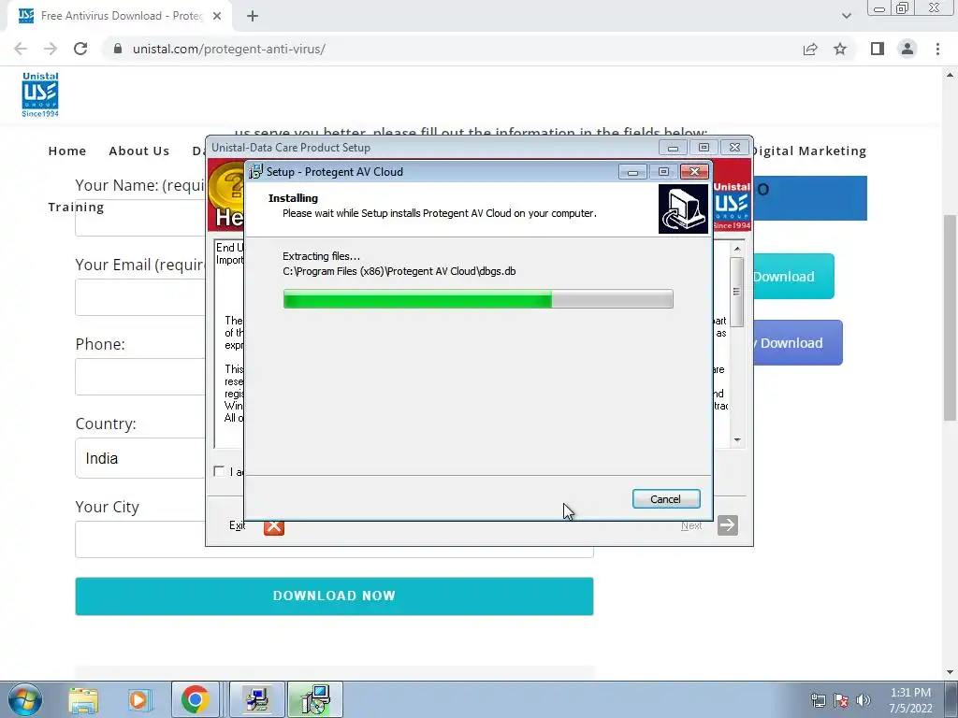Click the site padlock icon in address bar
The image size is (958, 718).
(x=118, y=49)
